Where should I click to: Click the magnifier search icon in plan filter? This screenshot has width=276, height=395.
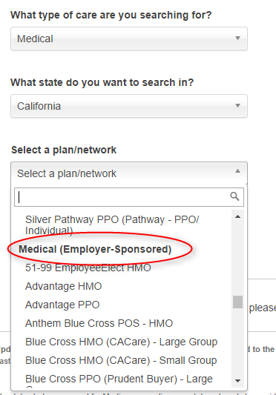(x=234, y=196)
